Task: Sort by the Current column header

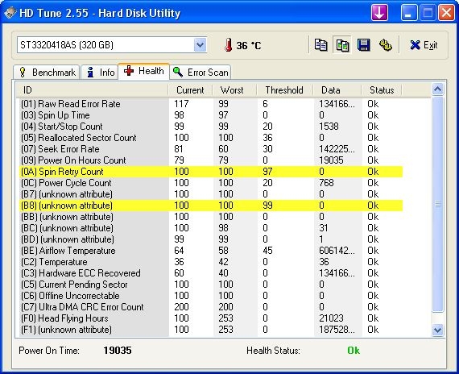Action: coord(190,90)
